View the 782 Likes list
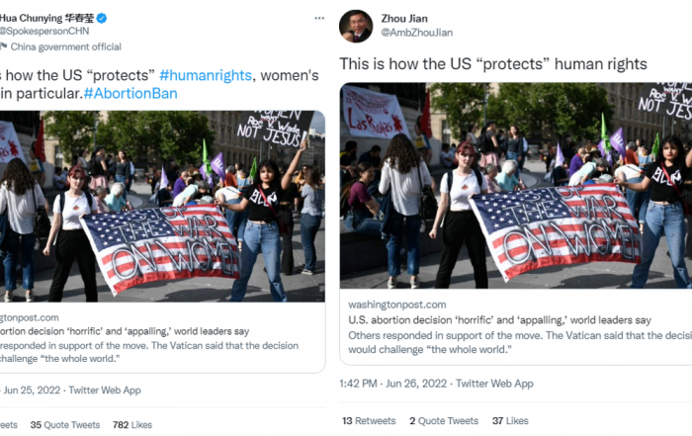 pos(131,425)
